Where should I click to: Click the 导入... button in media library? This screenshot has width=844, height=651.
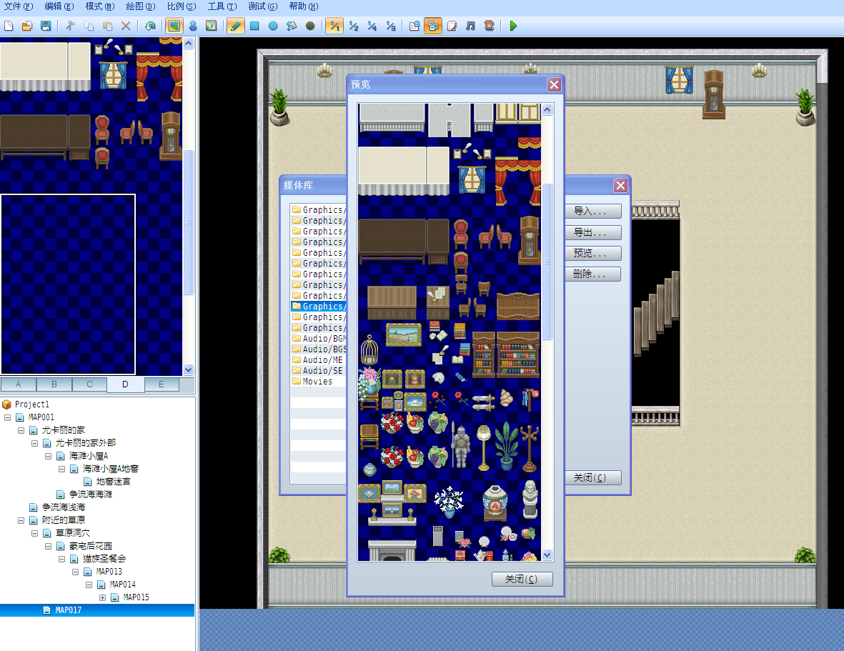(592, 212)
